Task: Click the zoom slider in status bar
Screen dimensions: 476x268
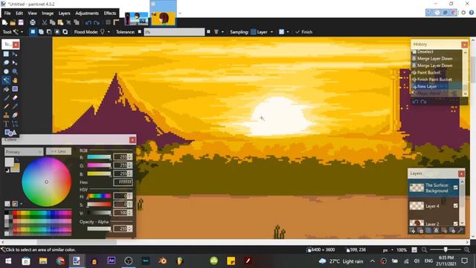Action: 446,250
